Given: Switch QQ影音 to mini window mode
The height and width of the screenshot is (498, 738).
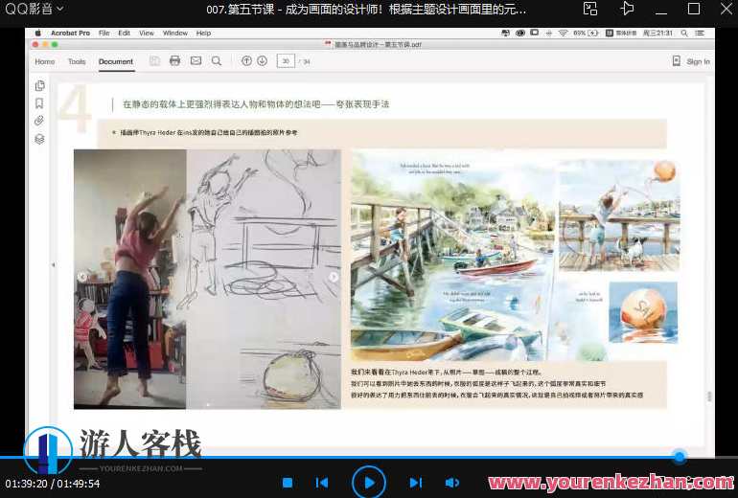Looking at the screenshot, I should click(590, 9).
